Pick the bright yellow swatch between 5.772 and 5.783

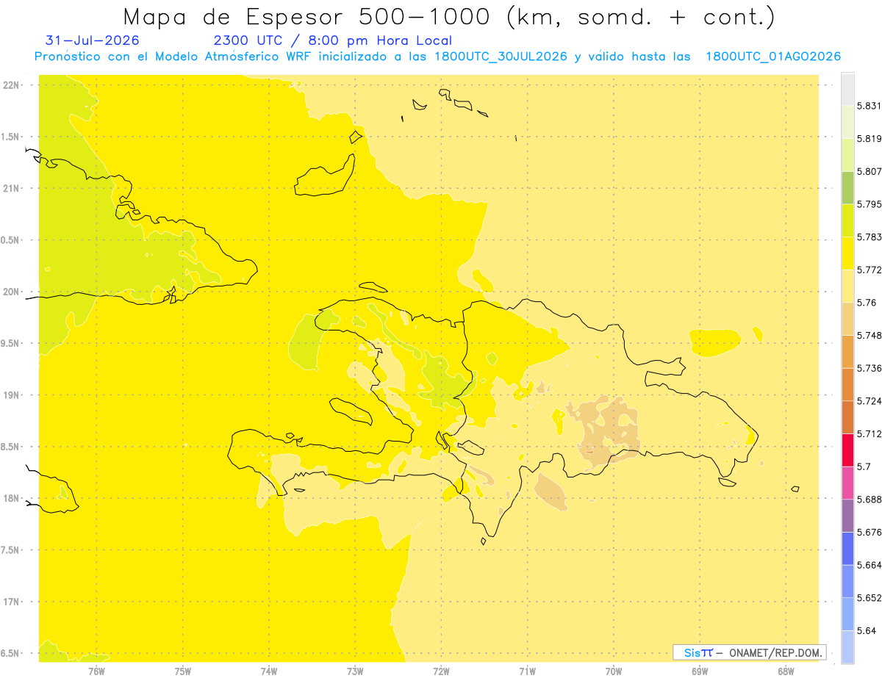[847, 253]
